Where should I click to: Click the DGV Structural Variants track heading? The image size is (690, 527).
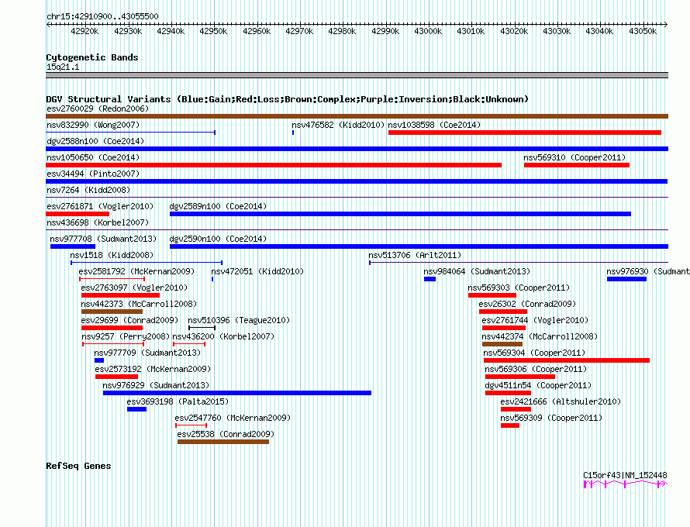288,99
